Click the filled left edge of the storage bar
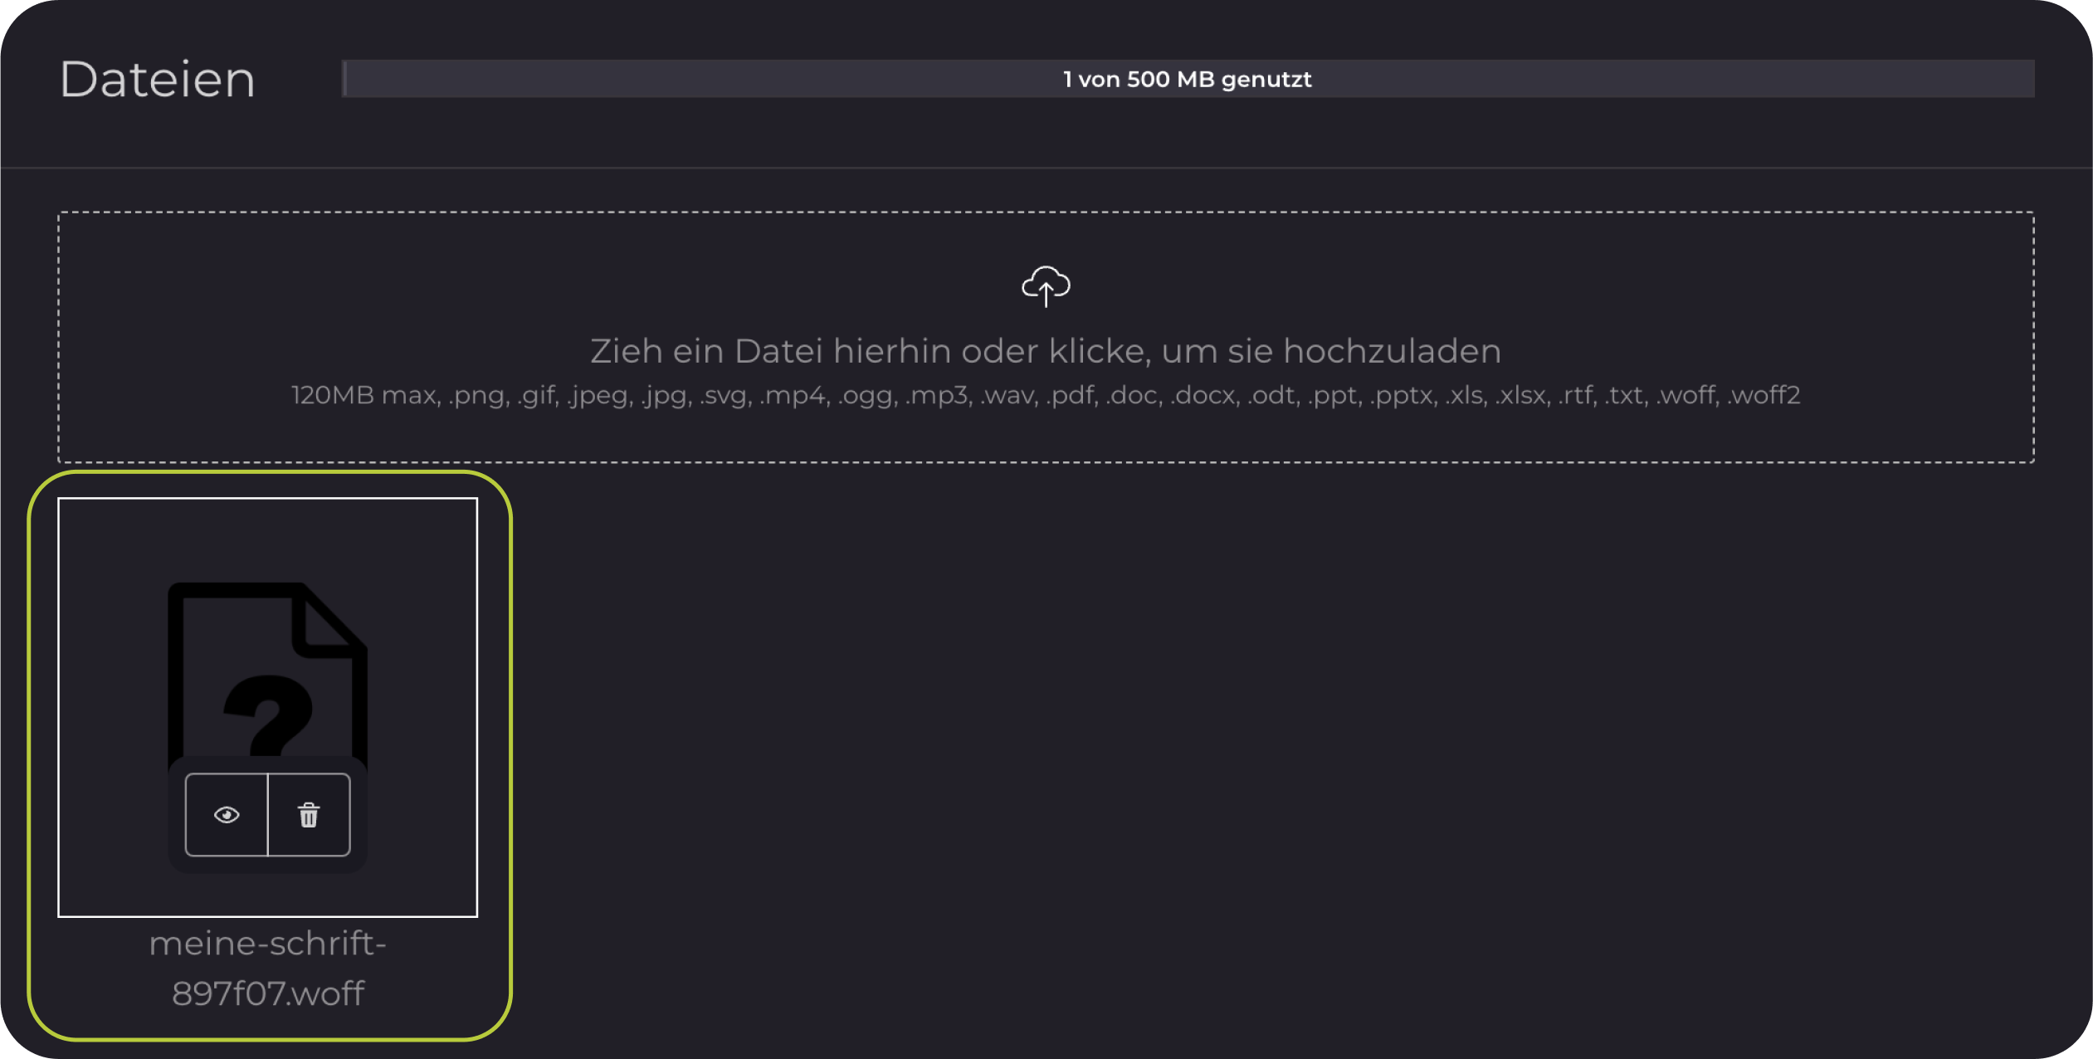This screenshot has width=2093, height=1059. point(344,79)
